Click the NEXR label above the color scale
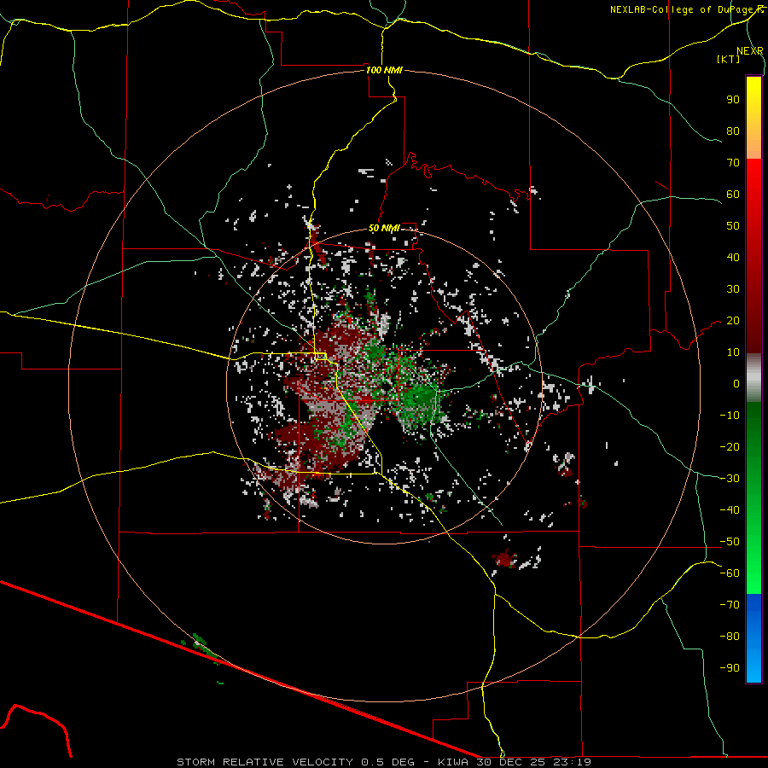The height and width of the screenshot is (768, 768). coord(749,50)
